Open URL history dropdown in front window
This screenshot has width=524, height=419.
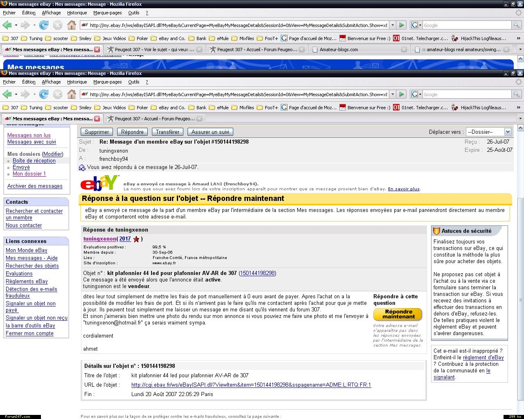[392, 94]
